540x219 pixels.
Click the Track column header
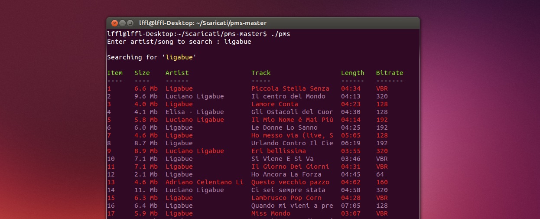(x=261, y=73)
